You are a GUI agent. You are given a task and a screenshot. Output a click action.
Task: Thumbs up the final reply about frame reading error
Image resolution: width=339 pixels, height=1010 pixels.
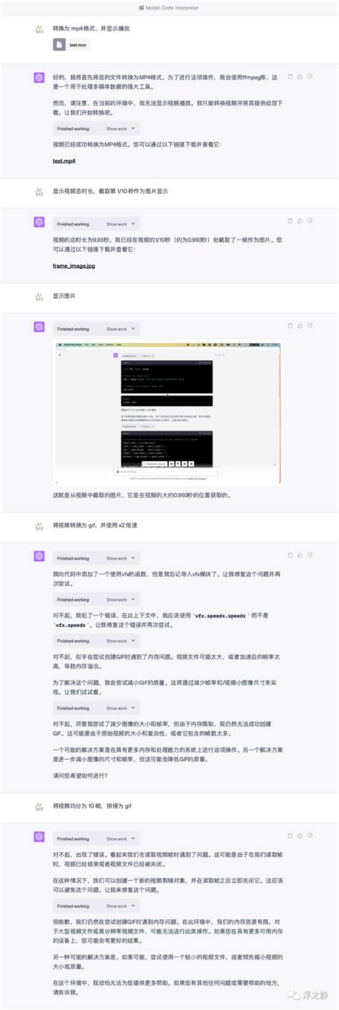pyautogui.click(x=300, y=836)
